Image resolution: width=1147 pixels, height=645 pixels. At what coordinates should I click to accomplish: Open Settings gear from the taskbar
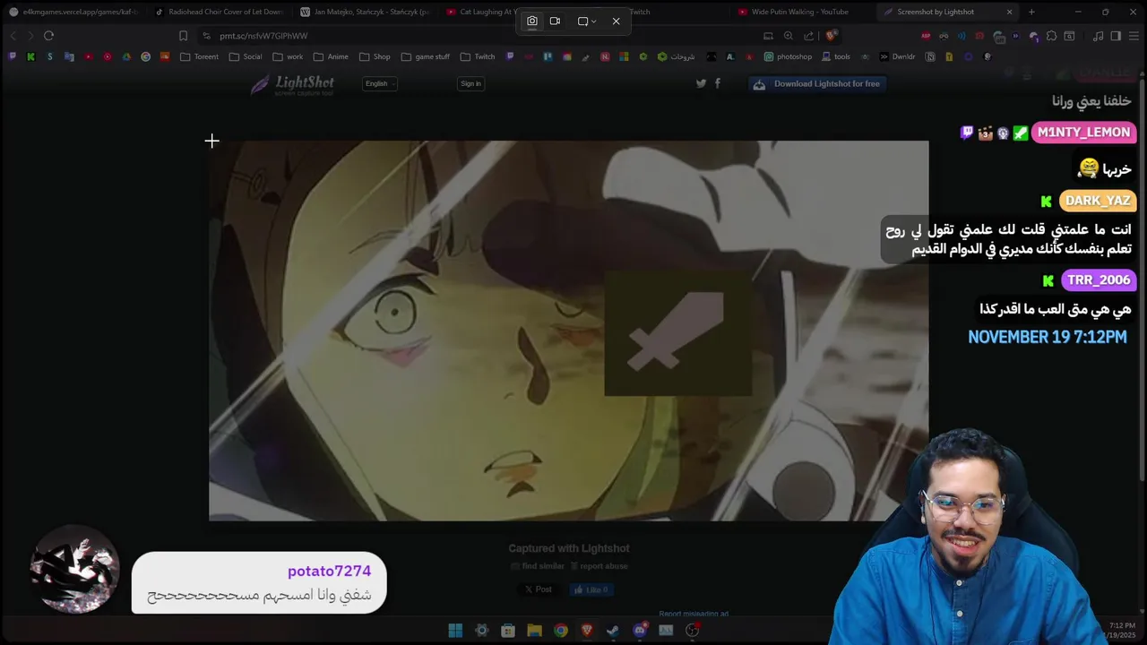click(481, 631)
